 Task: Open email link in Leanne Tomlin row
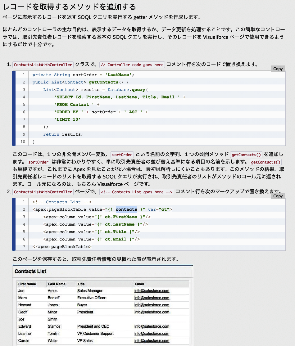(152, 333)
